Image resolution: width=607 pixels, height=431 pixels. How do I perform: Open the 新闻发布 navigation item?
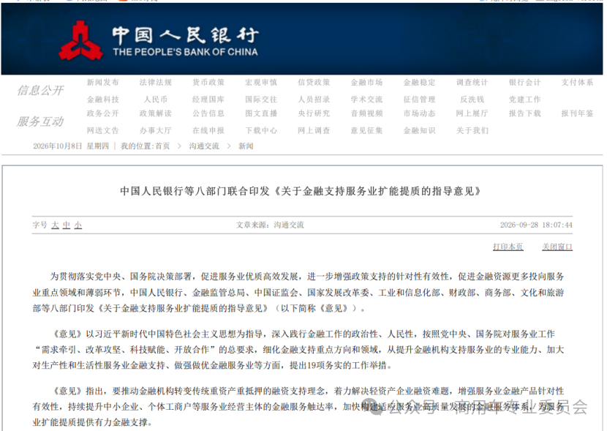click(x=102, y=83)
